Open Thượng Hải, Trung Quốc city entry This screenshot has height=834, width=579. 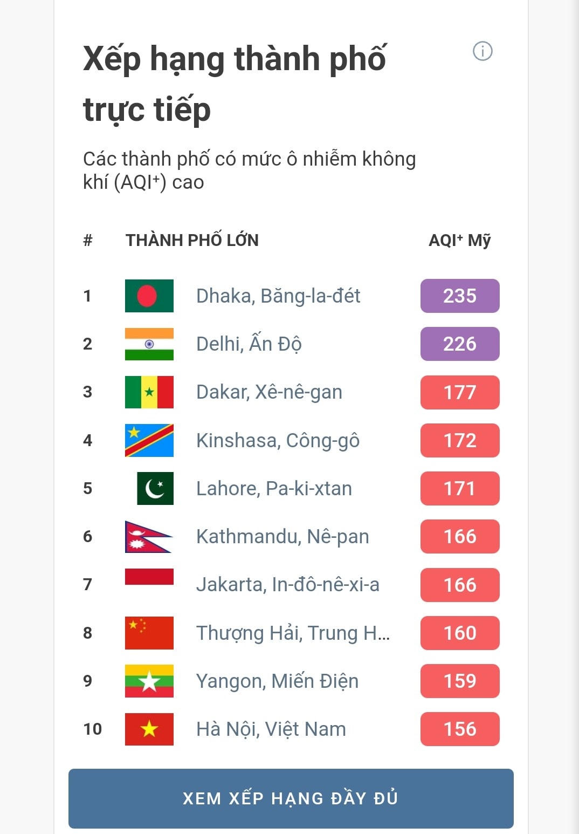293,633
